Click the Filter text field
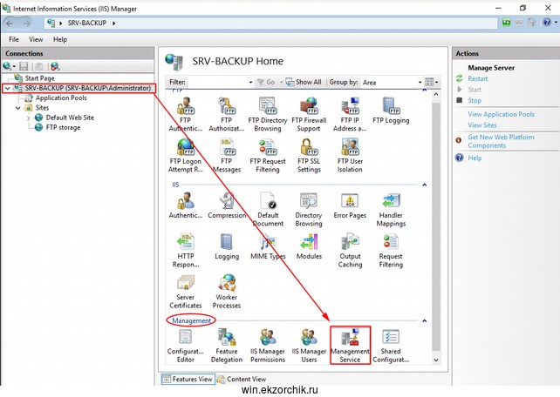The image size is (560, 397). pos(218,83)
